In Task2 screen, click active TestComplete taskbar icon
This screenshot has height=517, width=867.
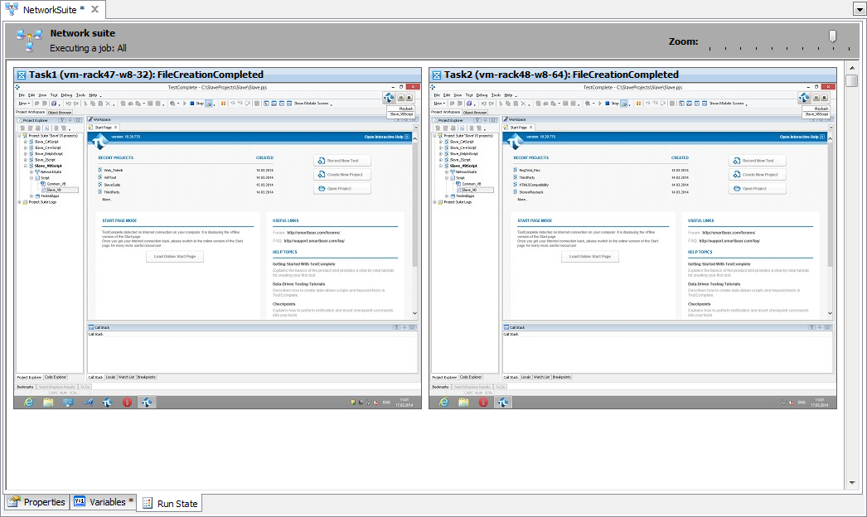click(x=502, y=403)
